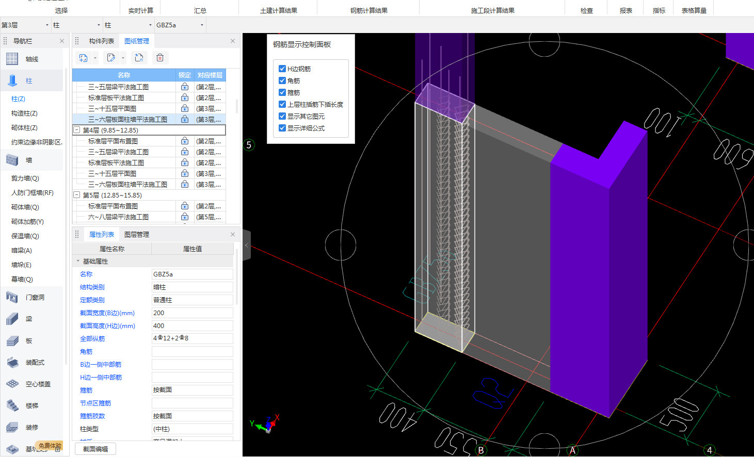Viewport: 754px width, 457px height.
Task: Switch to 图层管理 tab
Action: pyautogui.click(x=137, y=234)
